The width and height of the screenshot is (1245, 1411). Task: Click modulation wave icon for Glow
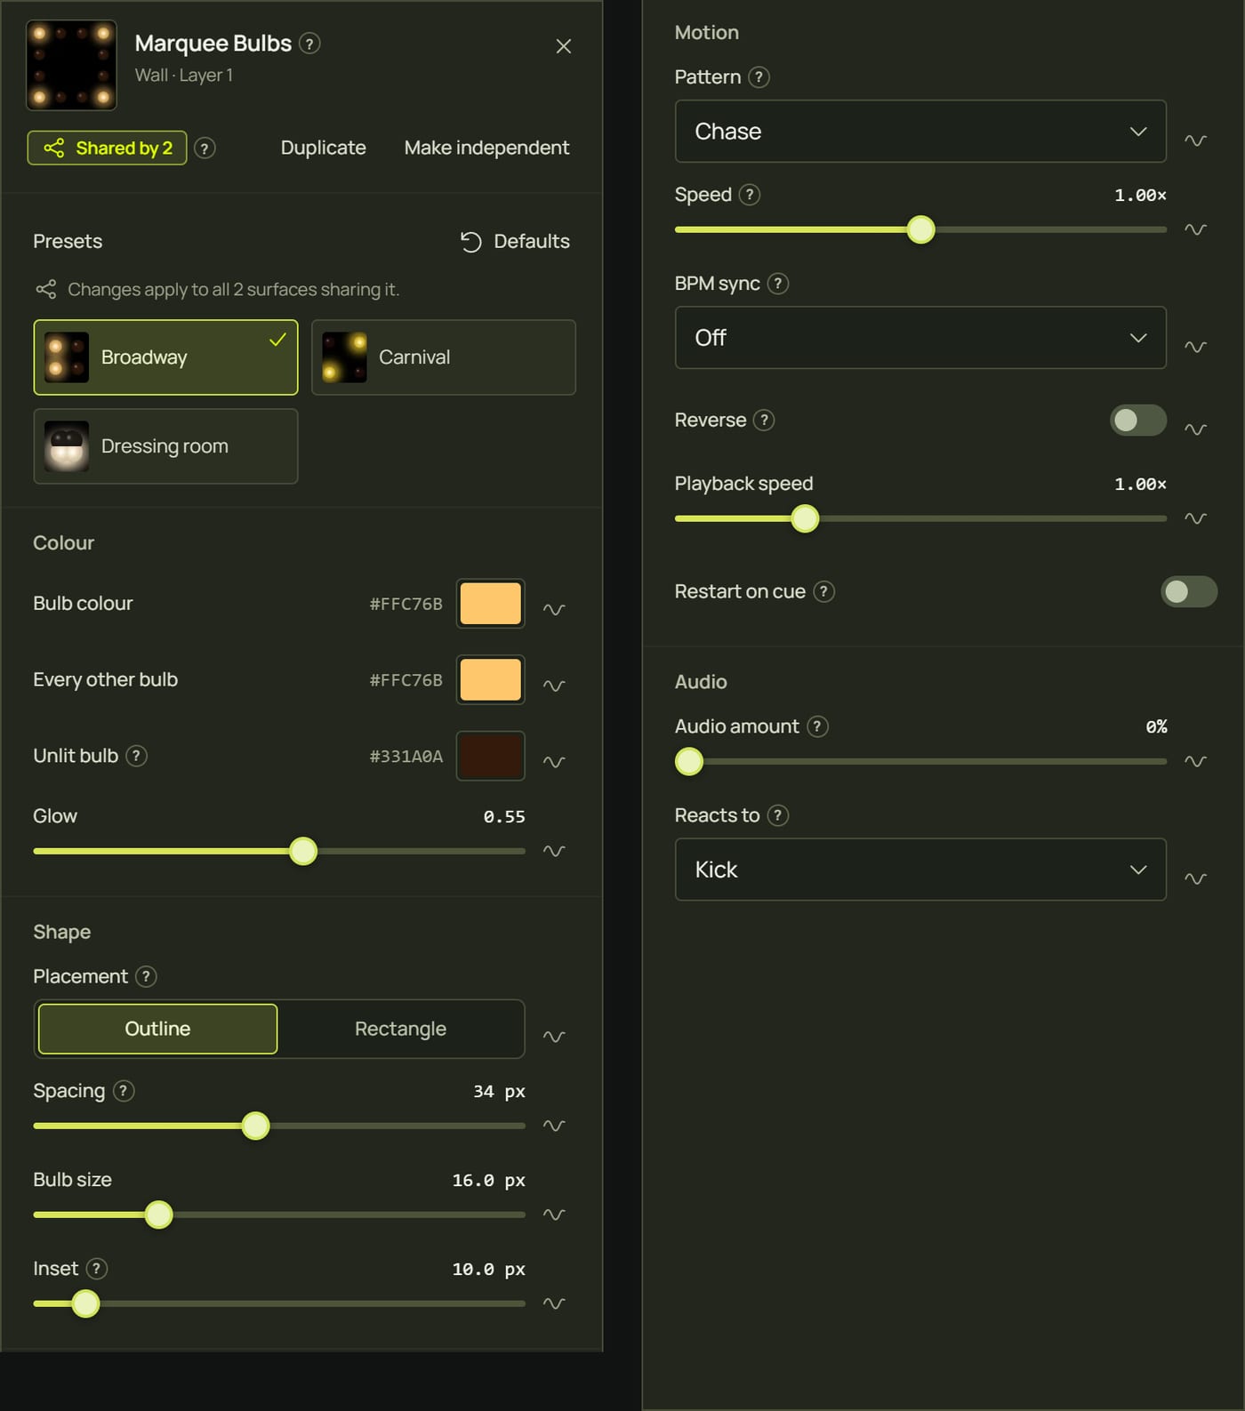tap(554, 851)
